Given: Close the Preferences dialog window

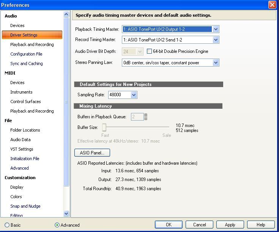Looking at the screenshot, I should pos(272,5).
